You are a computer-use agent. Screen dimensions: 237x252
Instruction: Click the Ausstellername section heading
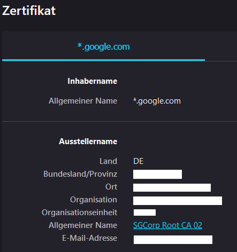pos(88,141)
